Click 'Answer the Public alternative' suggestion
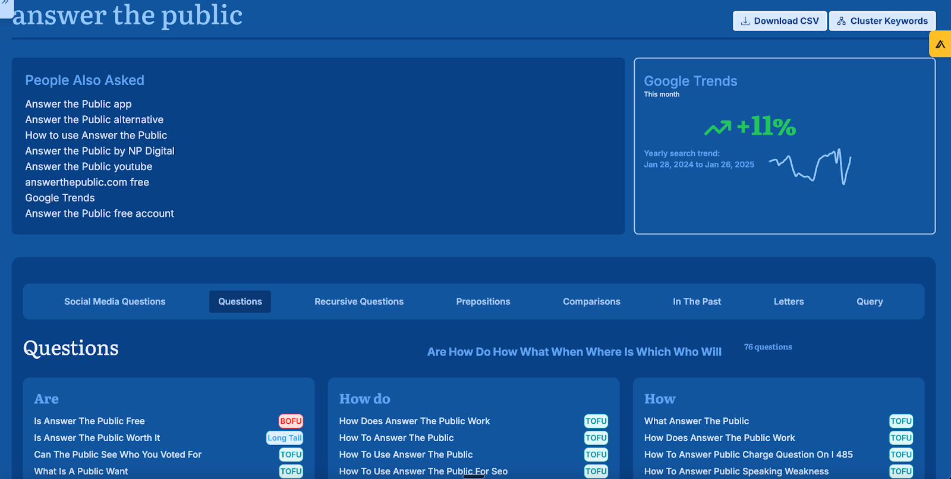Image resolution: width=951 pixels, height=479 pixels. click(x=94, y=119)
